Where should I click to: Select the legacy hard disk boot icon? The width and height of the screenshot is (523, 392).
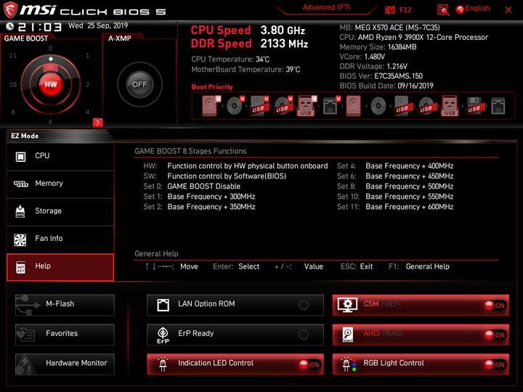(x=353, y=106)
